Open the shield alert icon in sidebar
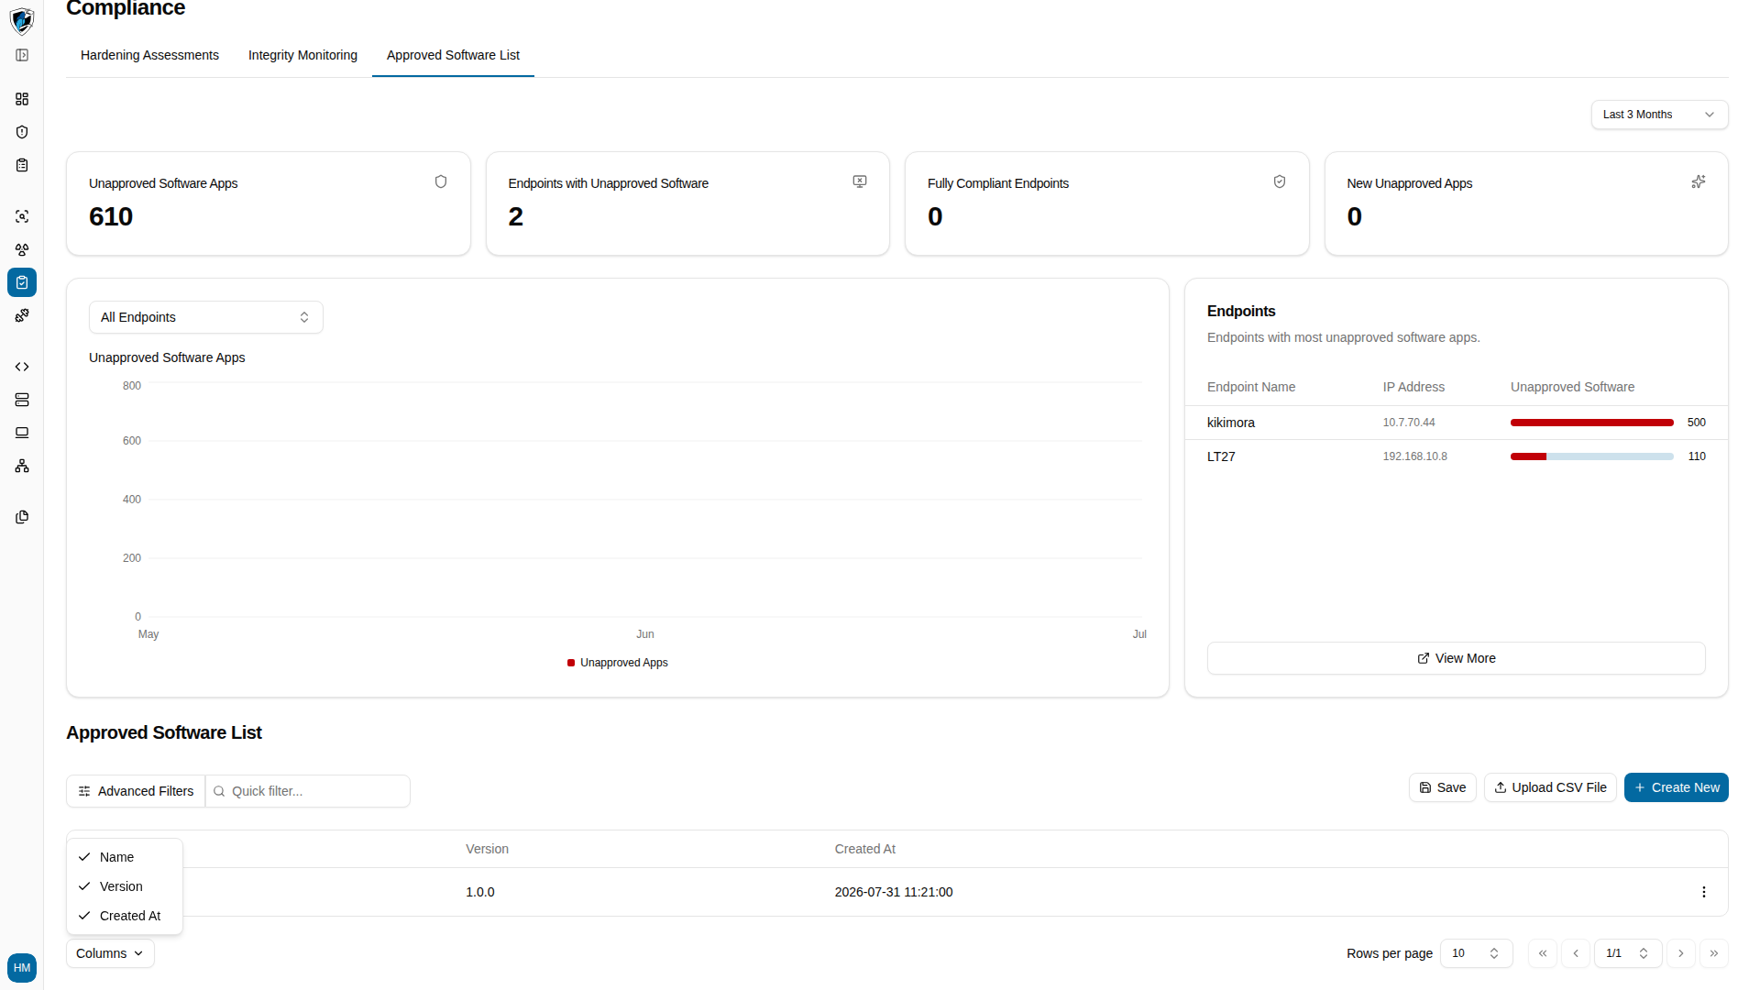The width and height of the screenshot is (1760, 990). (22, 132)
